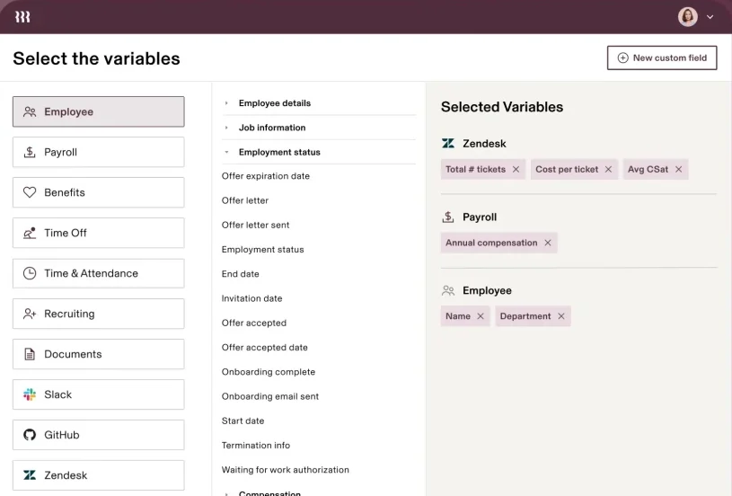Open the Documents category
The height and width of the screenshot is (496, 732).
click(x=99, y=354)
